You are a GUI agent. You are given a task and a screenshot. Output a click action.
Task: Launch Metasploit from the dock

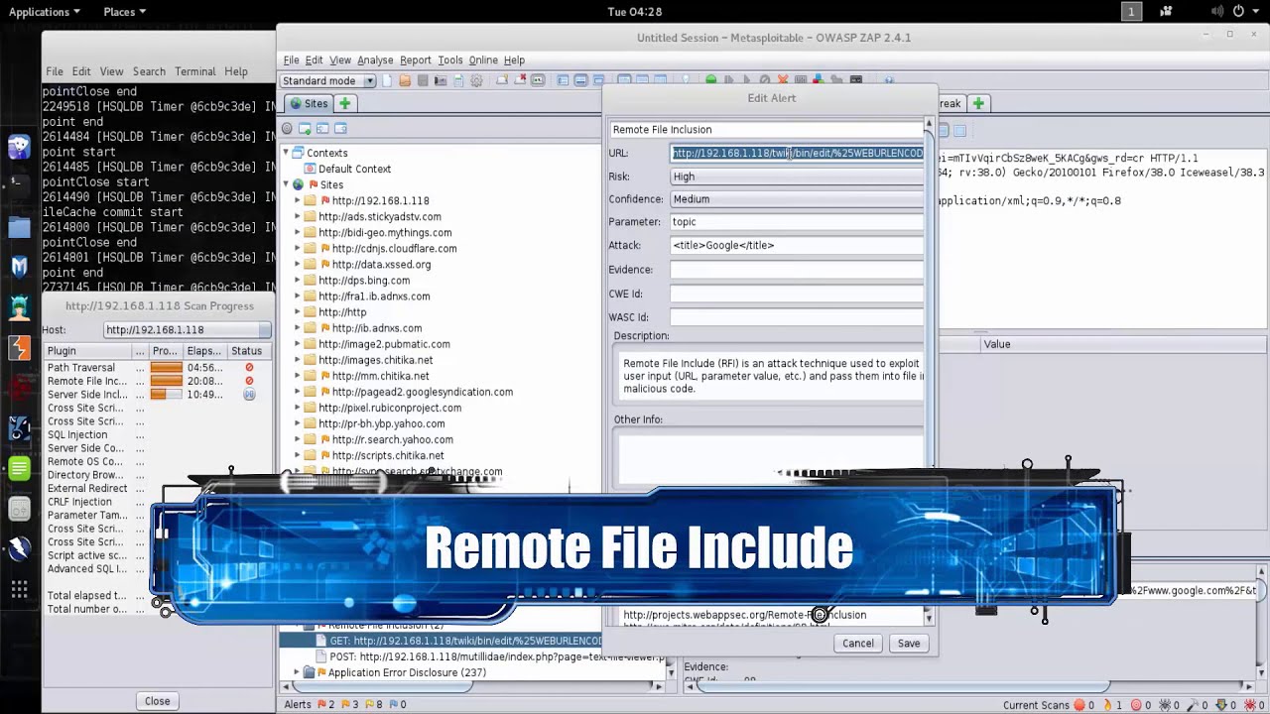(19, 267)
